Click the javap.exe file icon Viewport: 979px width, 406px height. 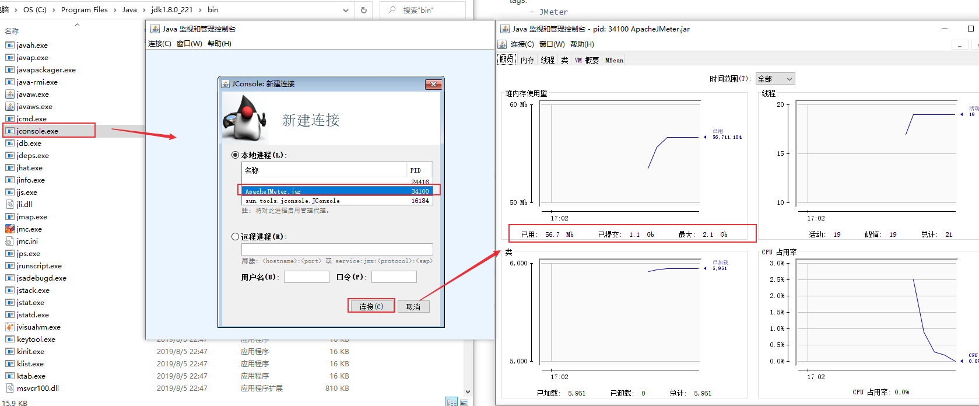[x=10, y=57]
